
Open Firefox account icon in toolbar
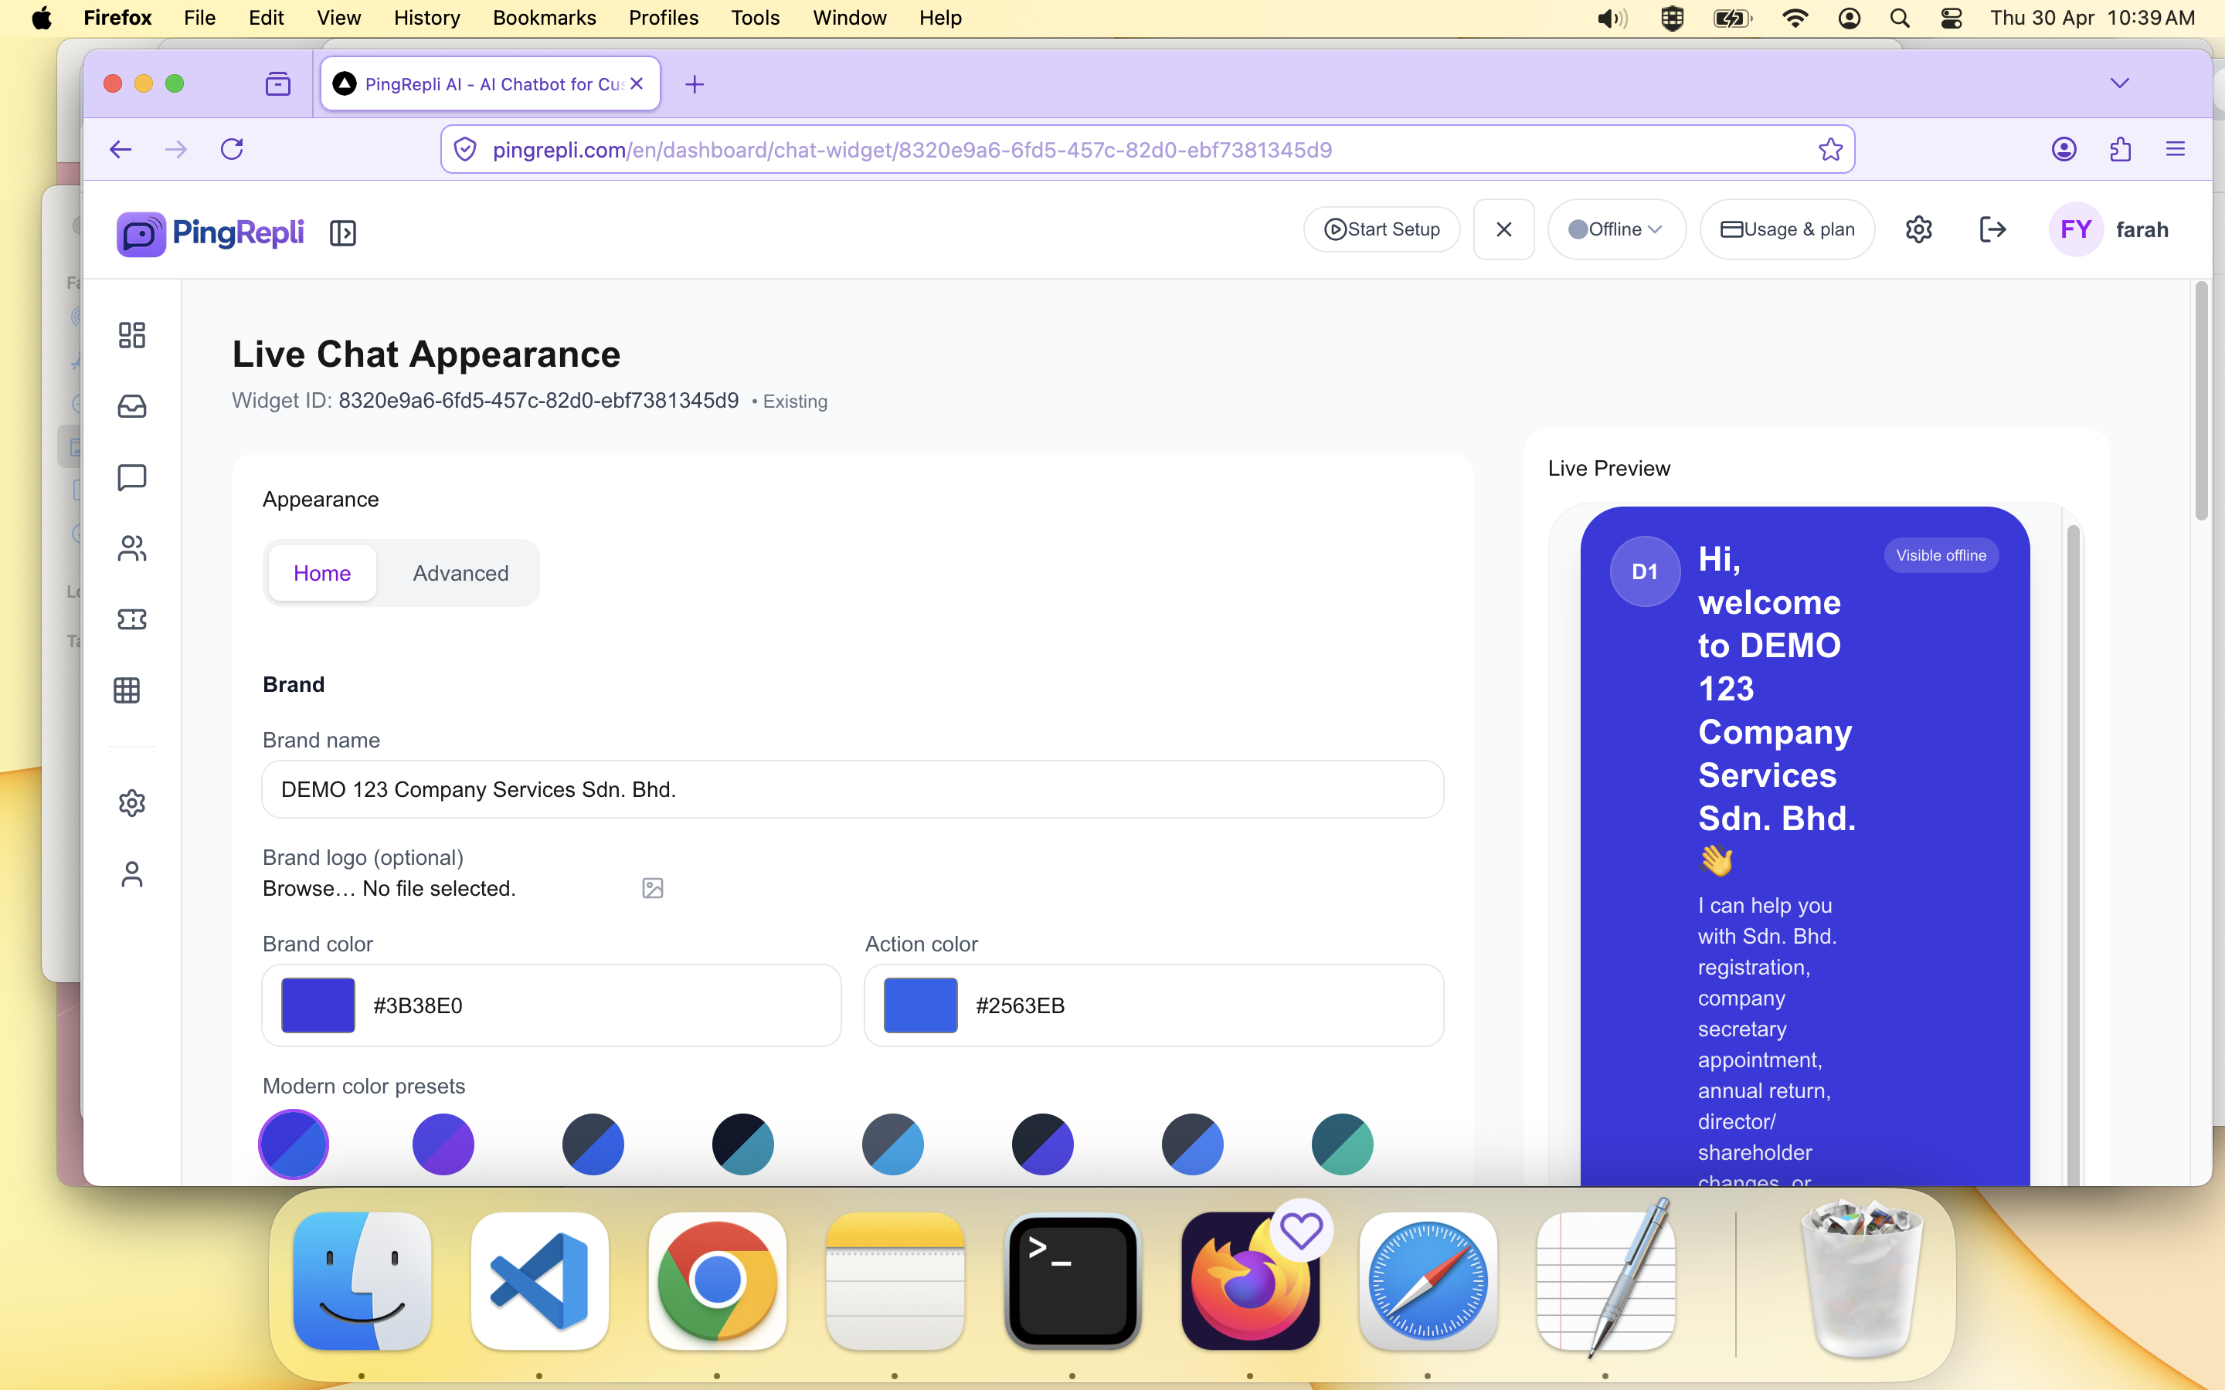pos(2064,149)
